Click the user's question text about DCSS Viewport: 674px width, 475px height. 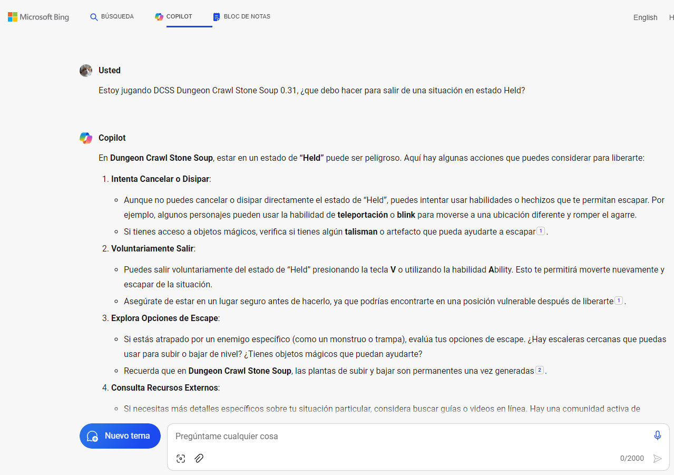[x=312, y=90]
